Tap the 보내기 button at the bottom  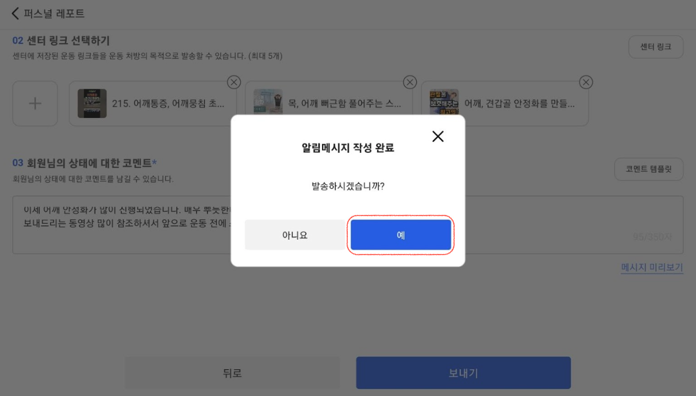(x=463, y=373)
